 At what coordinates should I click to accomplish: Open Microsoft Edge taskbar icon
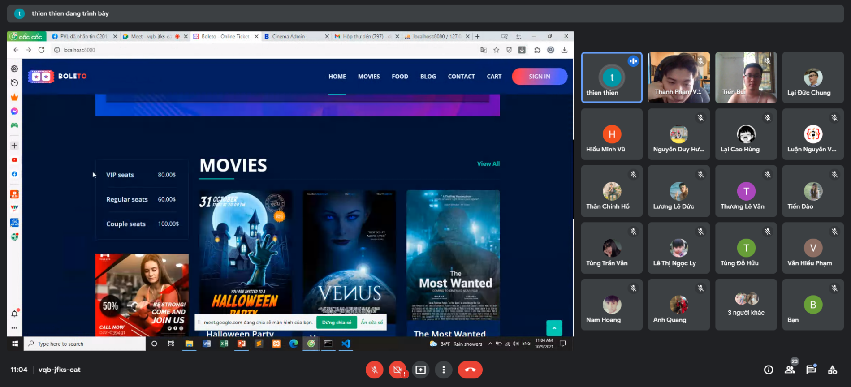294,344
